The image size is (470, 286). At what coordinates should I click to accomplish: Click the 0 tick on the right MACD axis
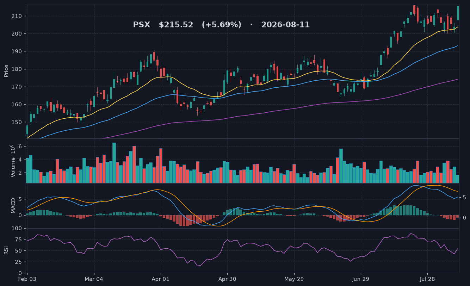(x=464, y=218)
